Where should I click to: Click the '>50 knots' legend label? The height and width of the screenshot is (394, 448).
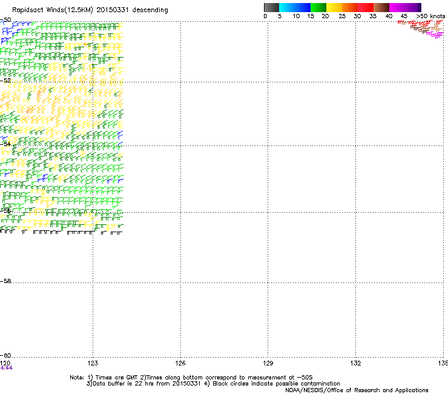430,16
